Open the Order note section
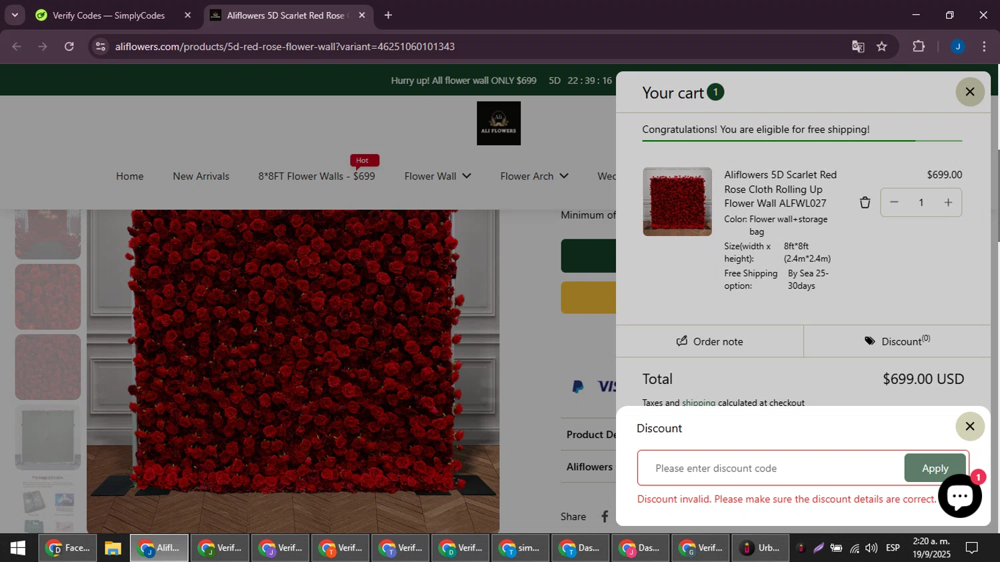1000x562 pixels. 709,341
